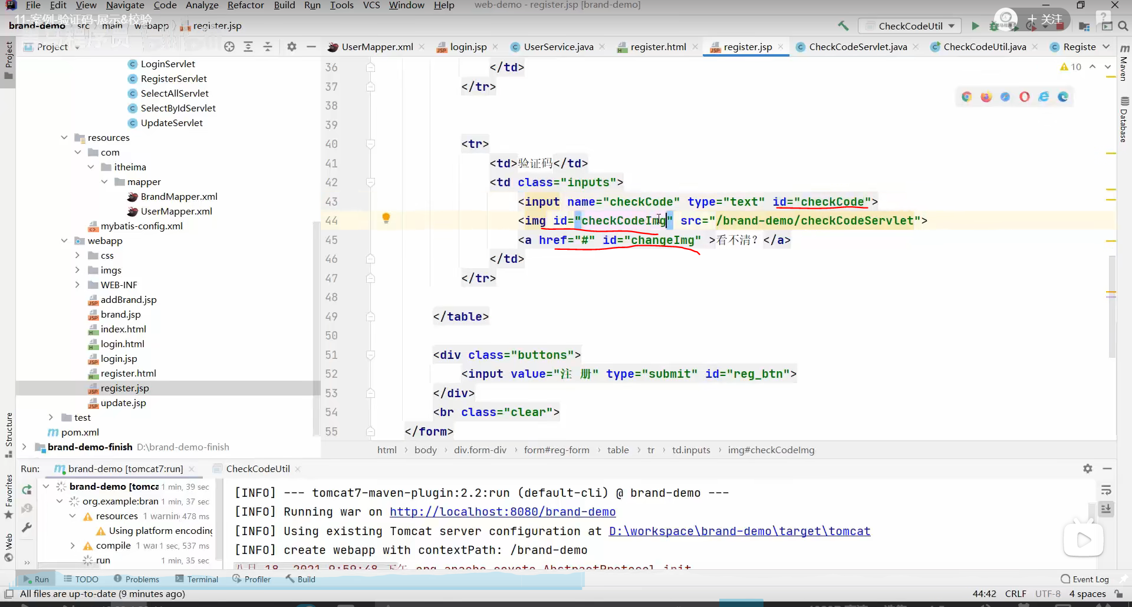1132x607 pixels.
Task: Click the Build hammer icon in toolbar
Action: click(x=843, y=26)
